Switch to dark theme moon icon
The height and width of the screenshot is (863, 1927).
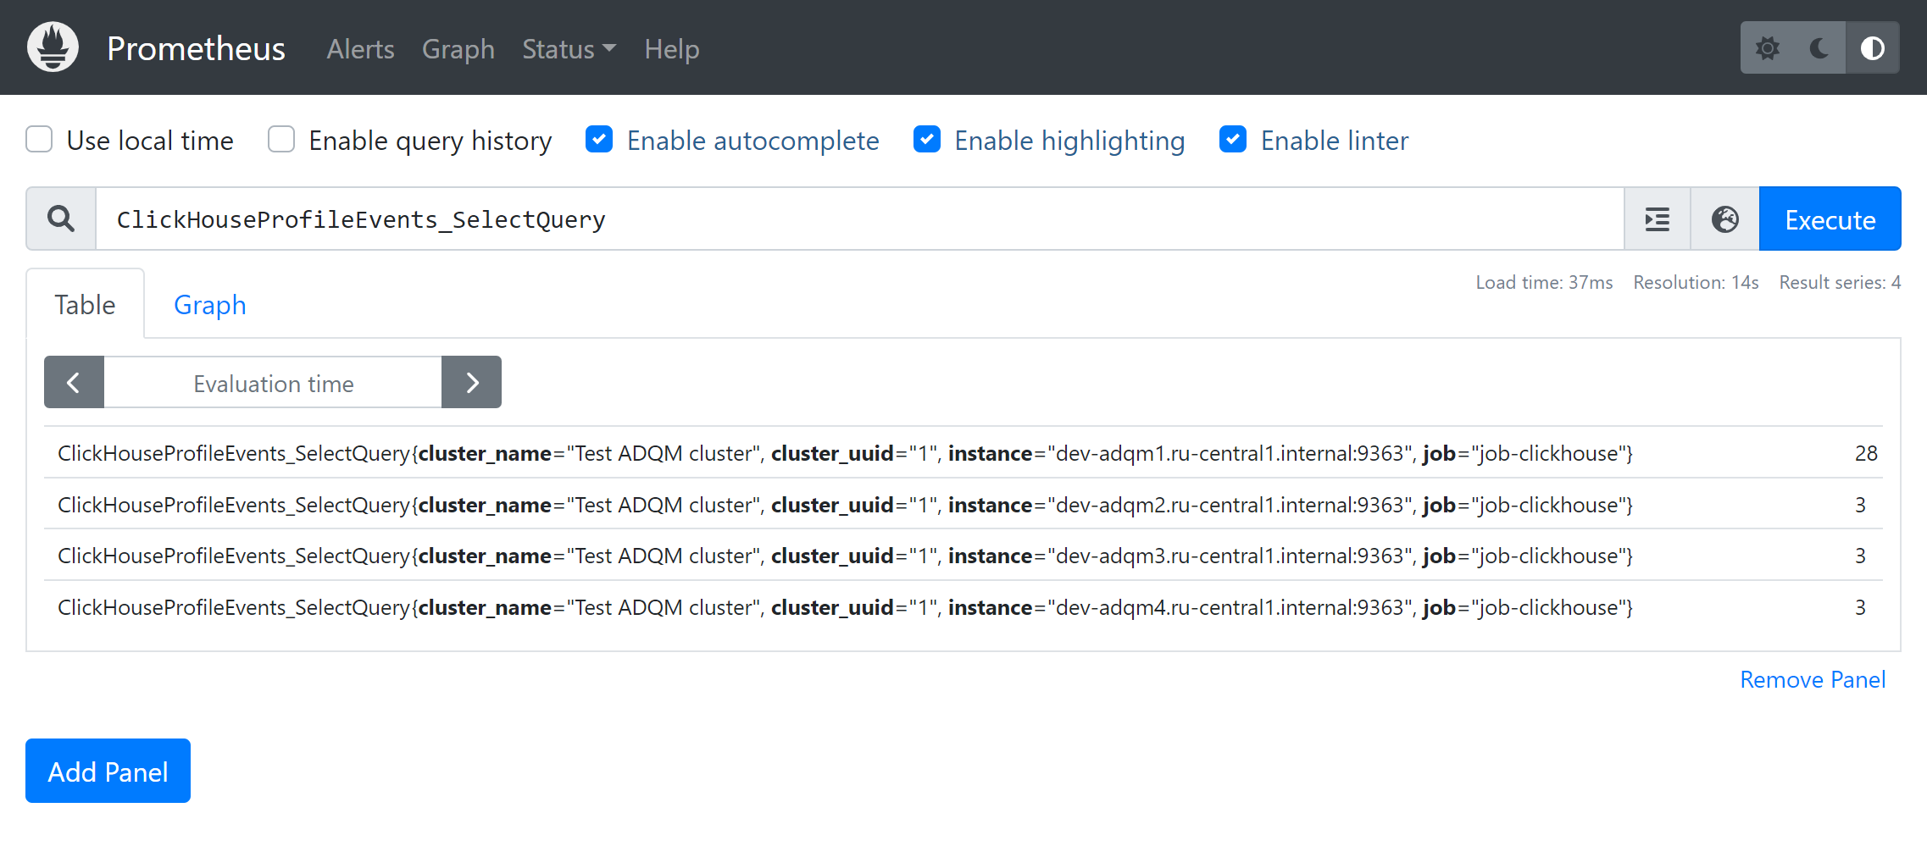point(1819,48)
